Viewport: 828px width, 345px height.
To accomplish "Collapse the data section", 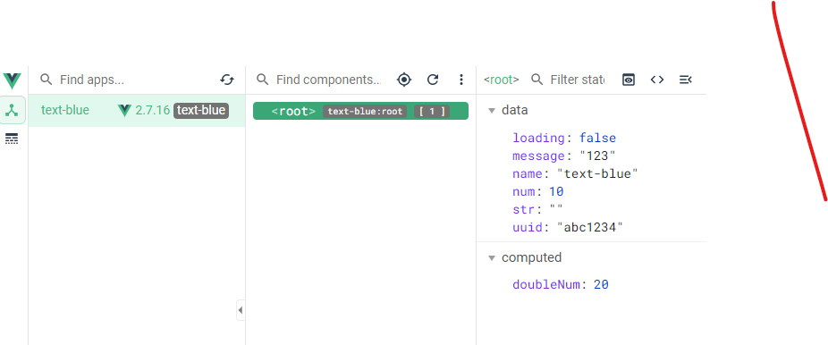I will click(492, 111).
